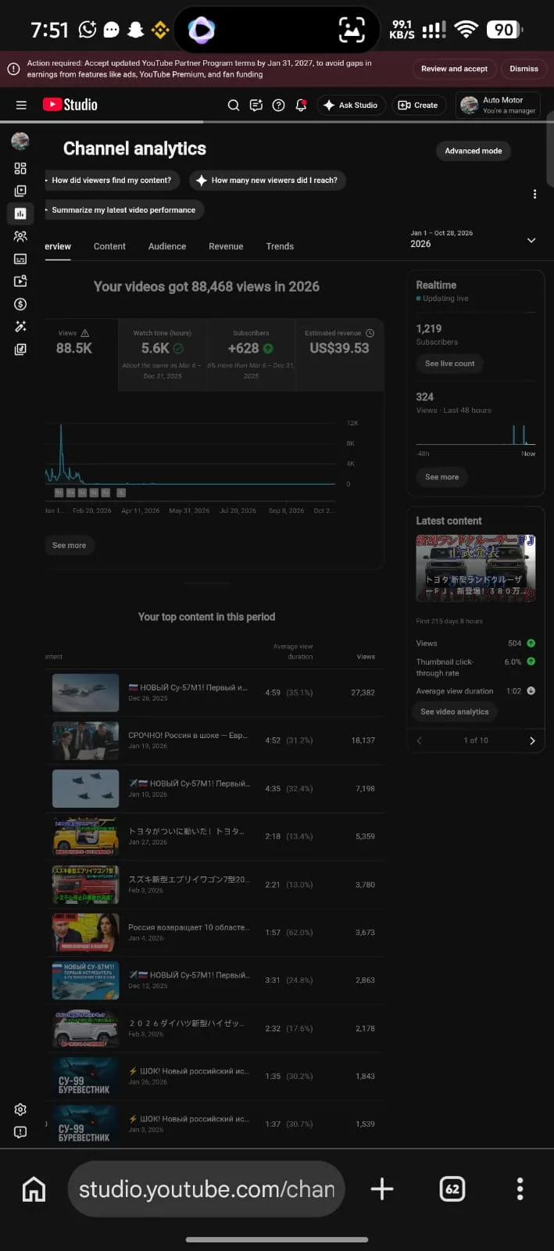Open See video analytics
The height and width of the screenshot is (1251, 554).
455,712
